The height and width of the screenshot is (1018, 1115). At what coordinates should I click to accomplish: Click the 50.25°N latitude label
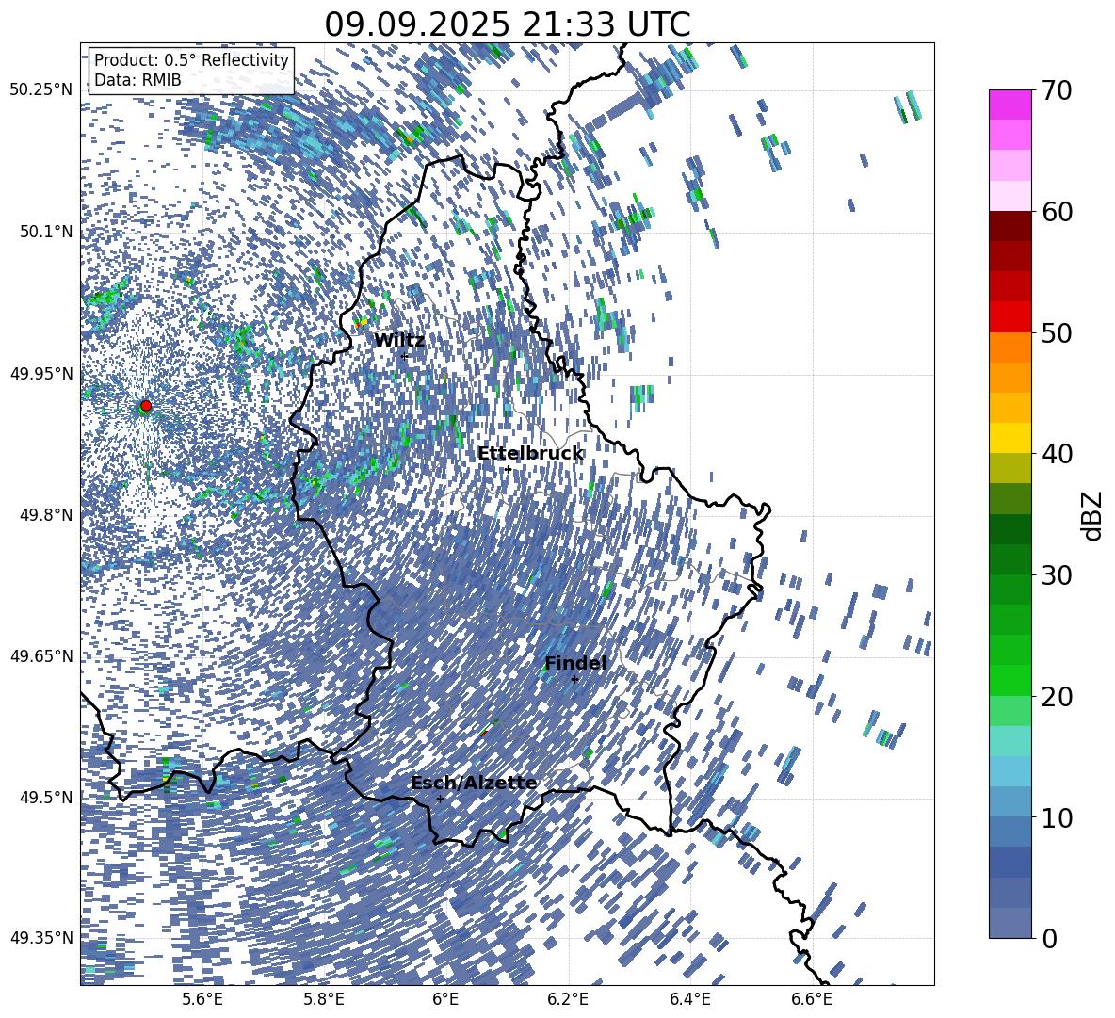tap(41, 90)
